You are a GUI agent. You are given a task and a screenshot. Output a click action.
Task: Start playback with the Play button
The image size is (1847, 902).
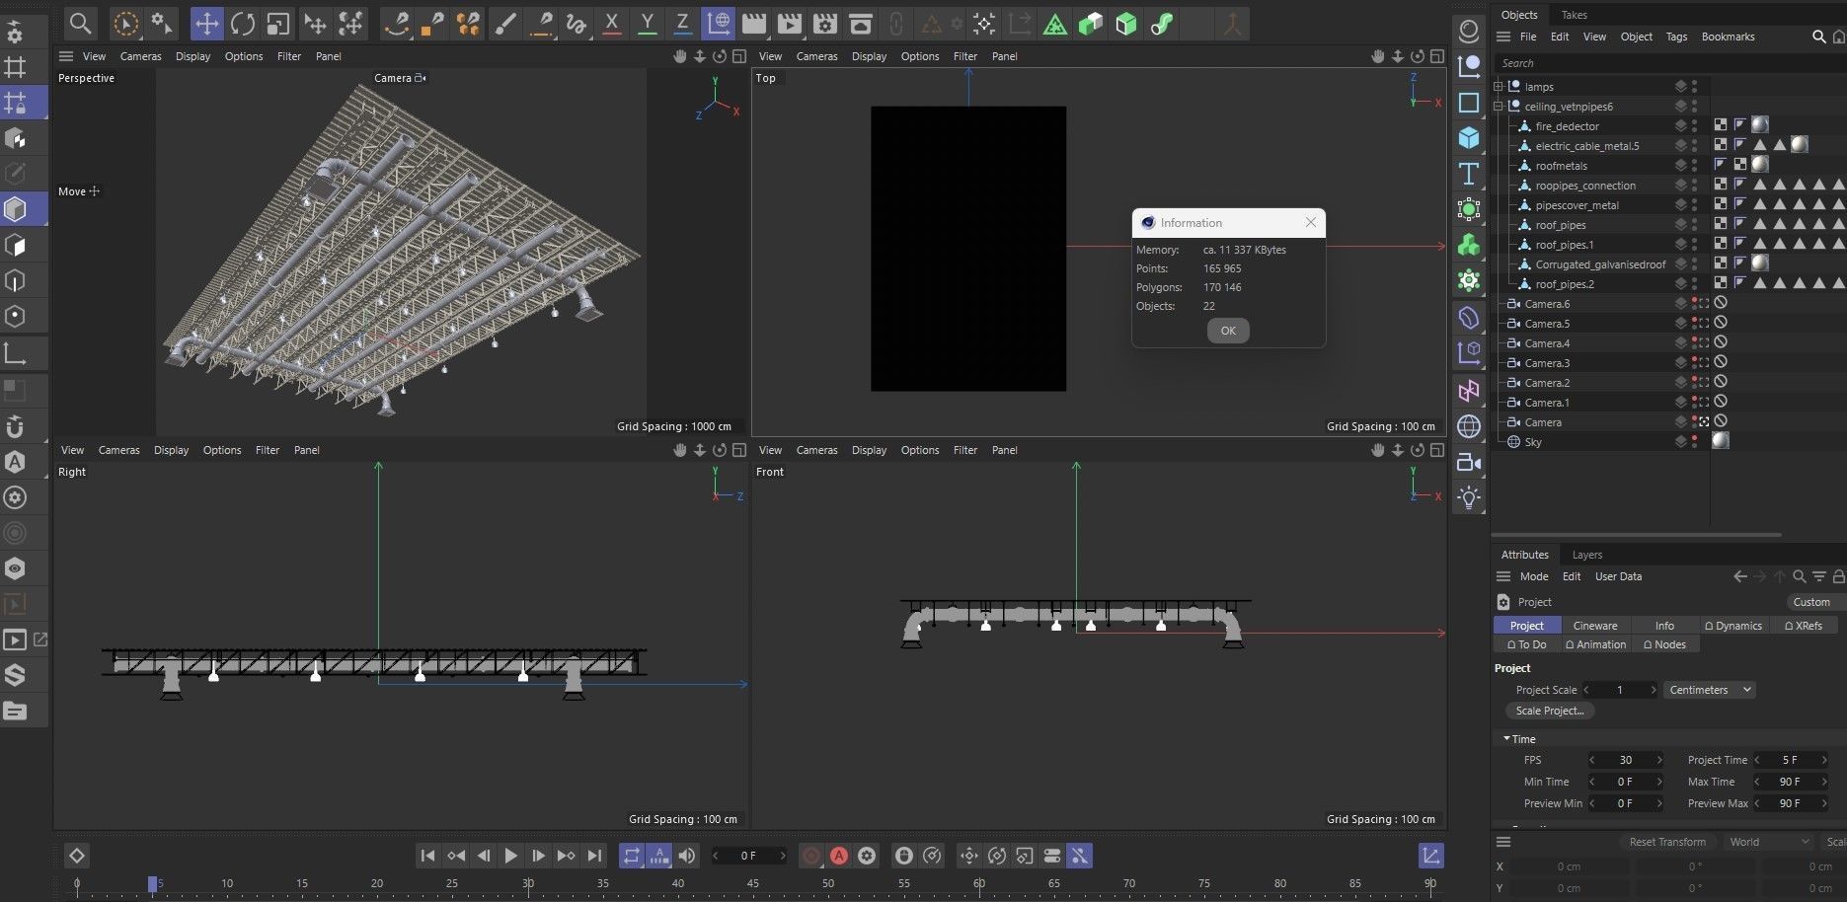pos(510,856)
